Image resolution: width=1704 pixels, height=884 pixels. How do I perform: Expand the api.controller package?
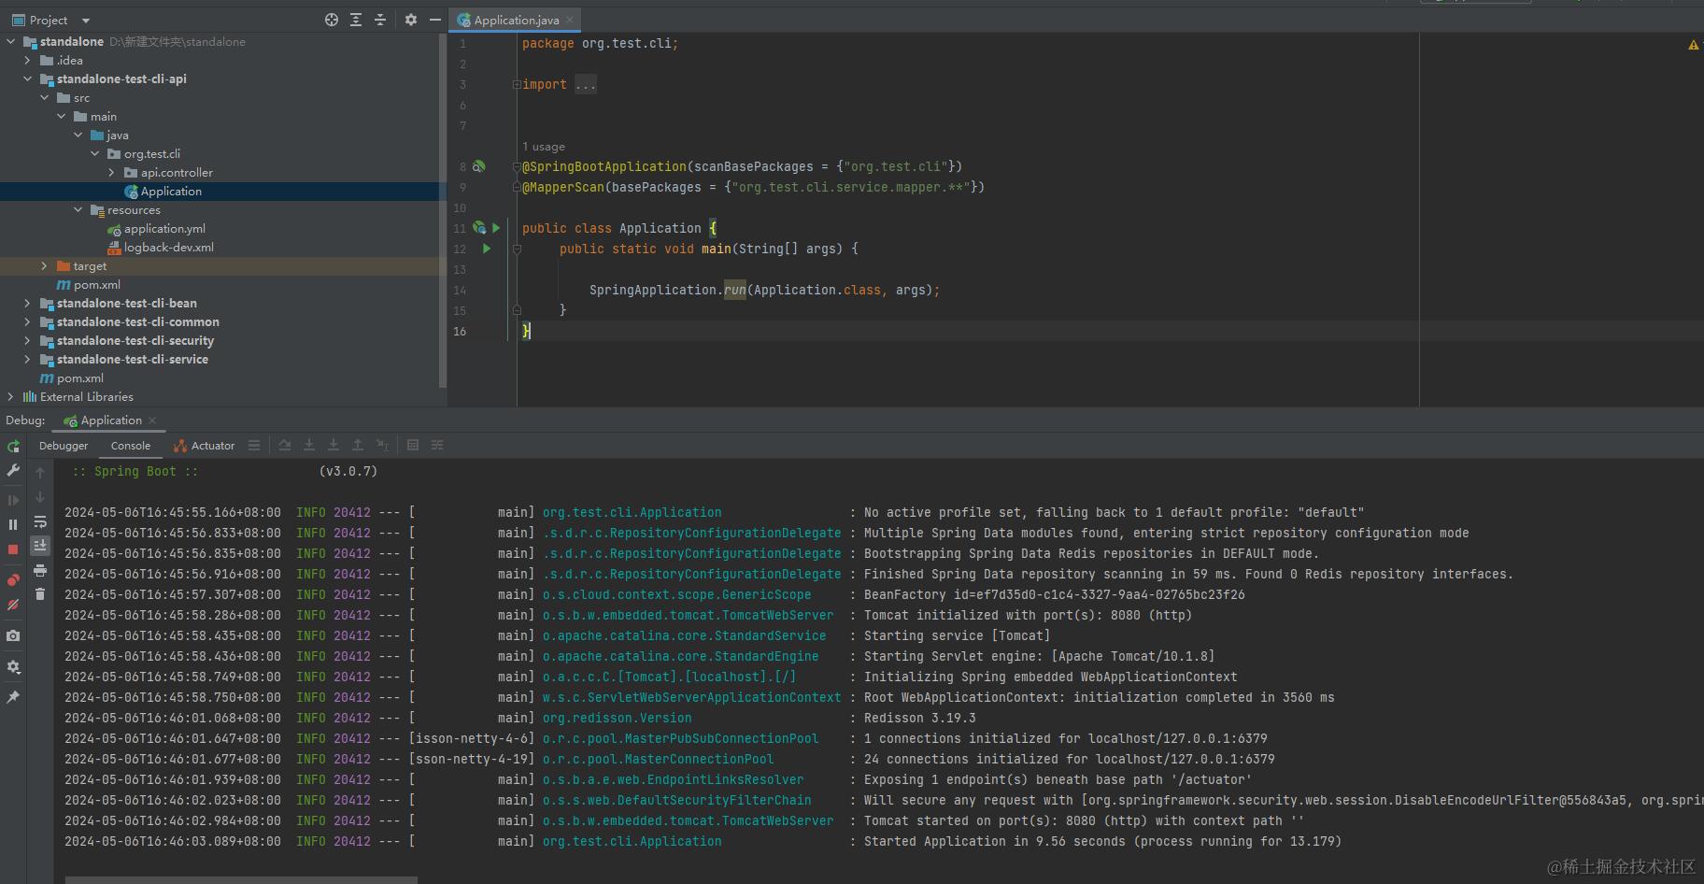tap(111, 173)
